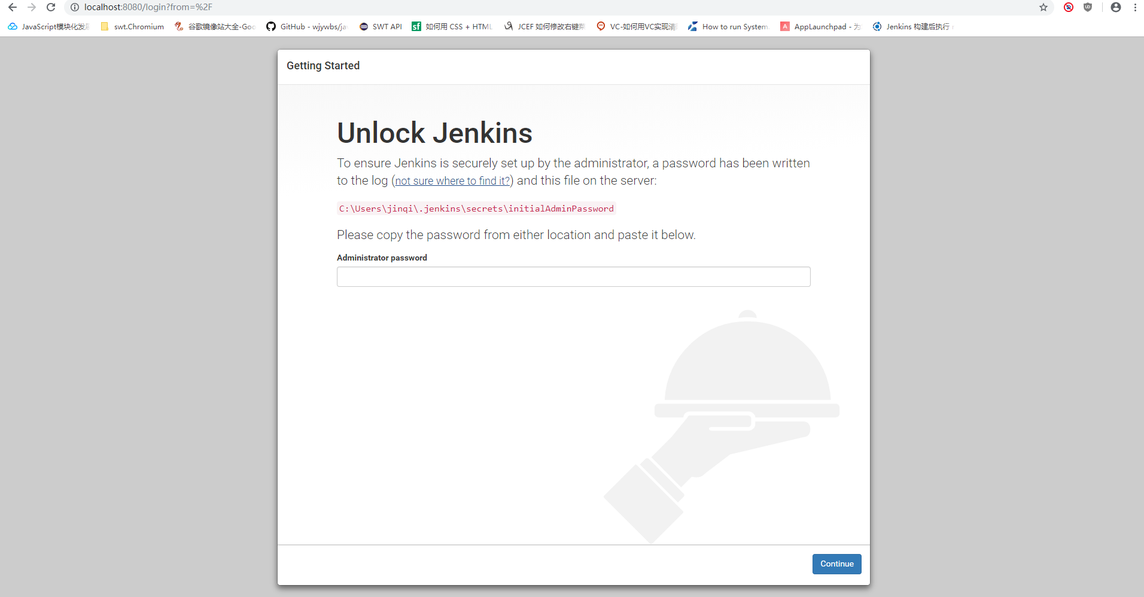
Task: Go back using the browser back arrow
Action: pyautogui.click(x=13, y=7)
